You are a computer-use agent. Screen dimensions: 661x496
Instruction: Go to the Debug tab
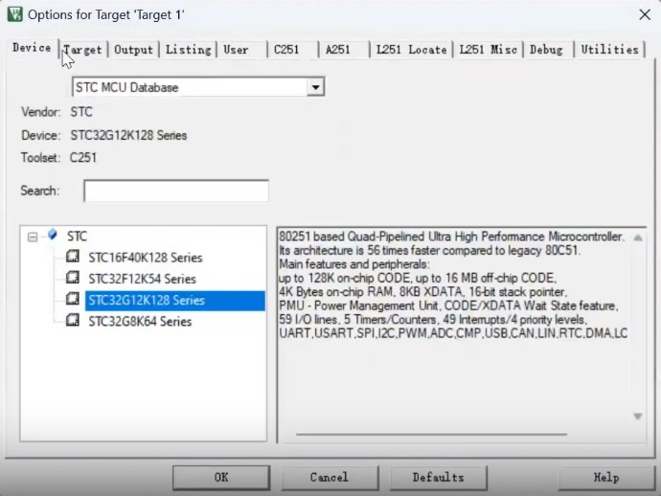tap(546, 50)
